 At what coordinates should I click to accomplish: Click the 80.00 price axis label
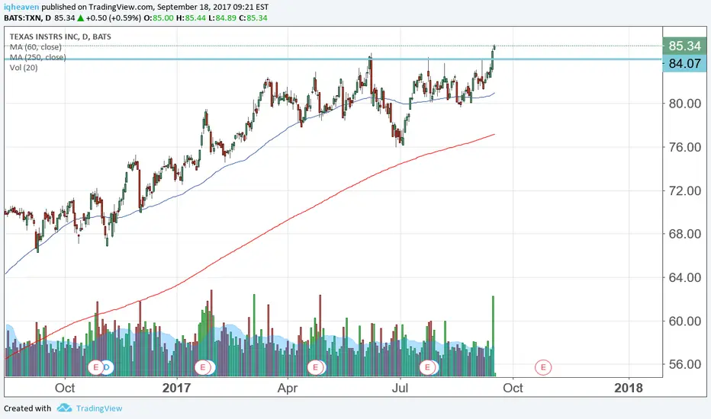[685, 104]
